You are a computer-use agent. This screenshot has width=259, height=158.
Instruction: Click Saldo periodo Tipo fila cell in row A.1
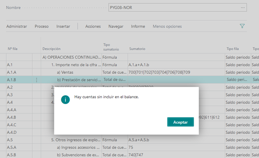[x=238, y=65]
